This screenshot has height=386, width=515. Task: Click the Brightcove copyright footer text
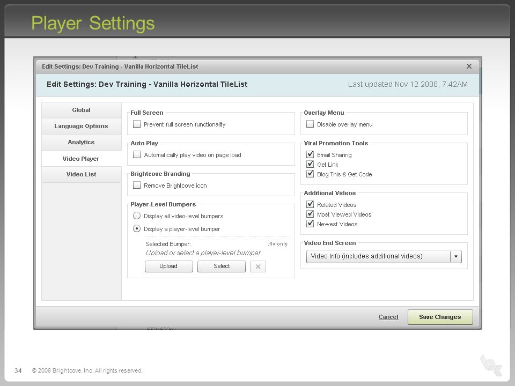87,370
